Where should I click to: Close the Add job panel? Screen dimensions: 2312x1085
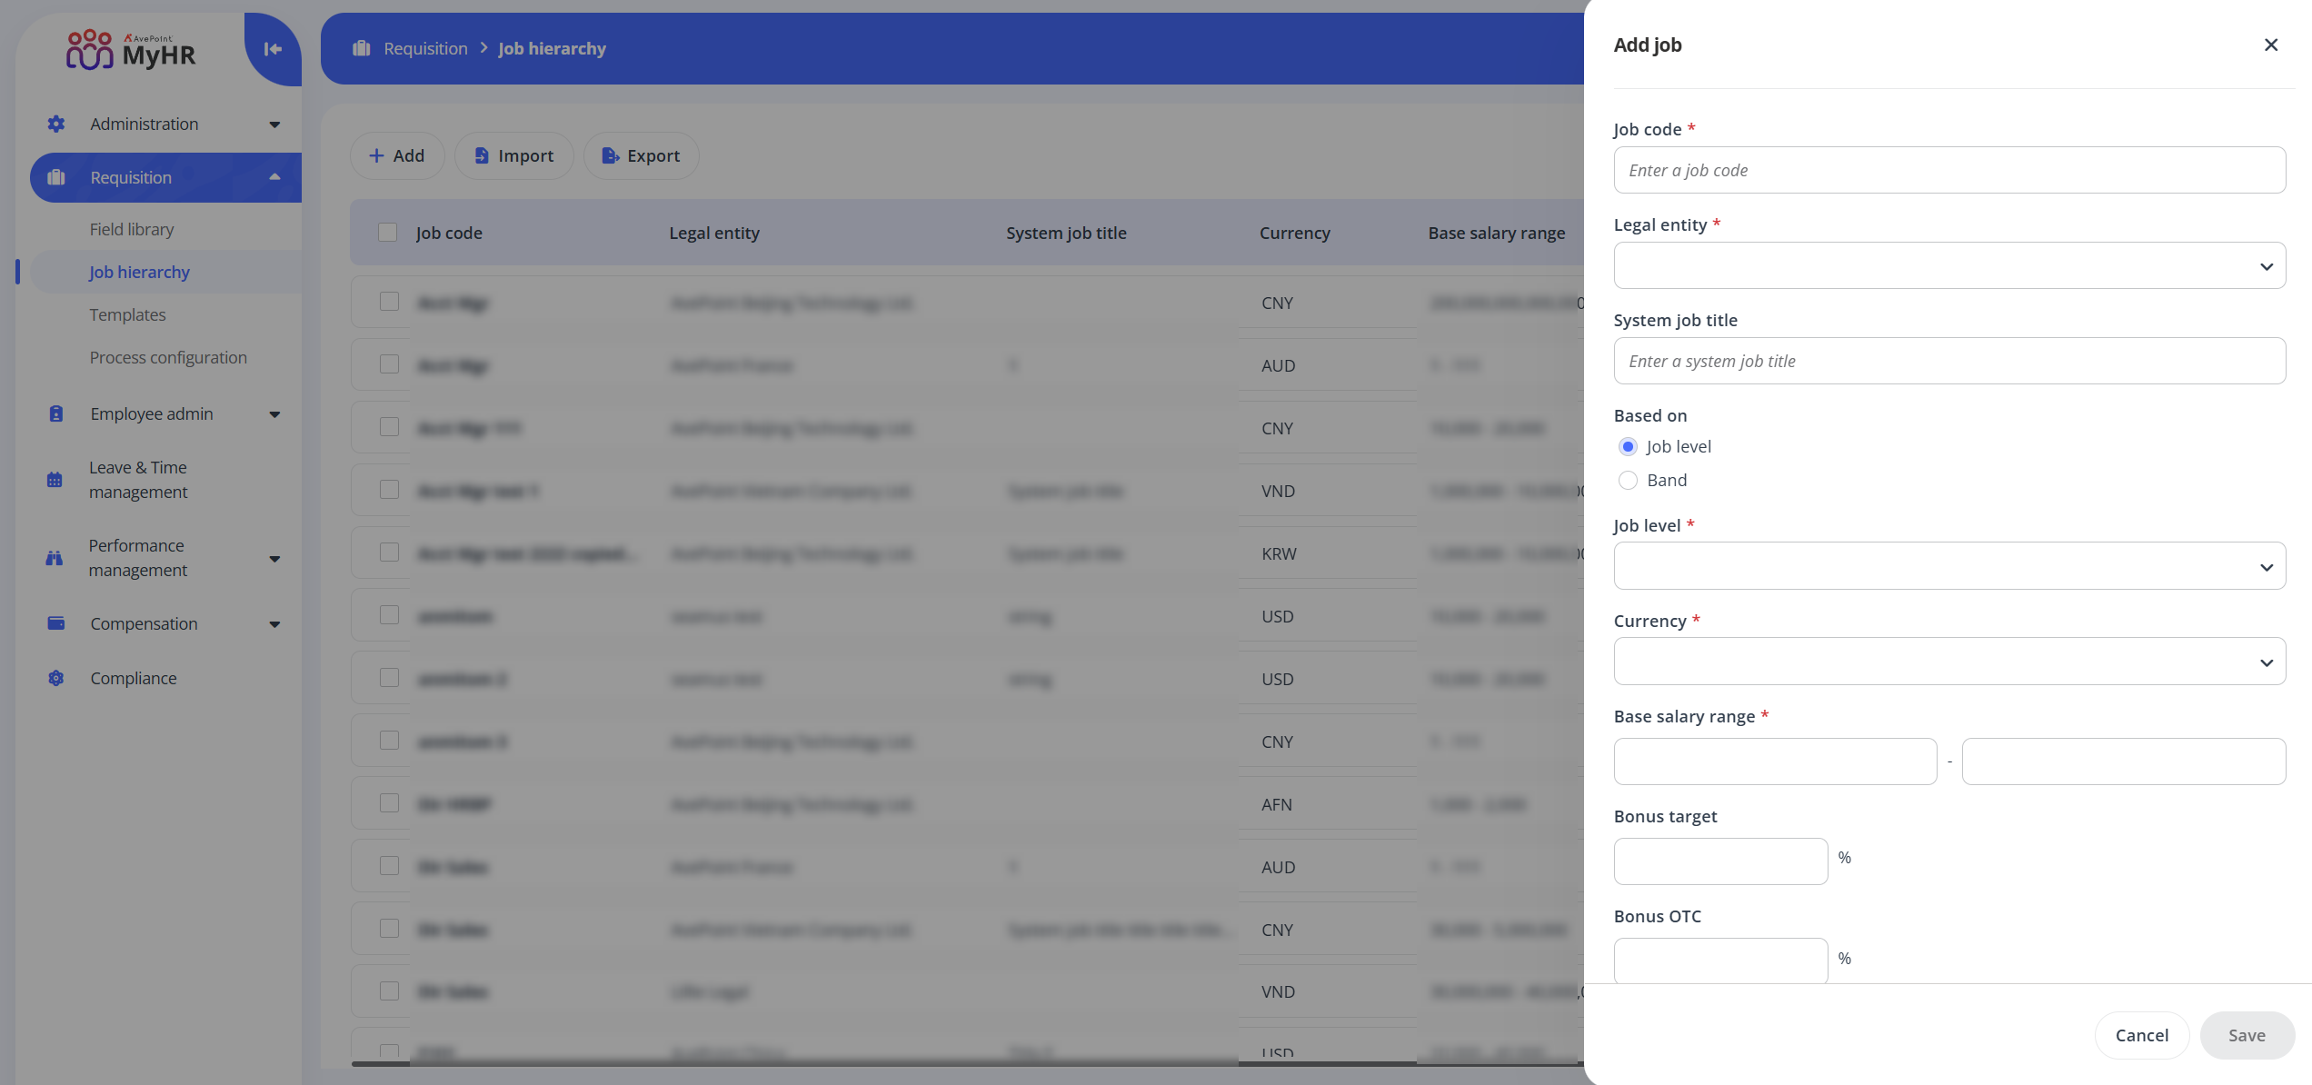tap(2271, 45)
